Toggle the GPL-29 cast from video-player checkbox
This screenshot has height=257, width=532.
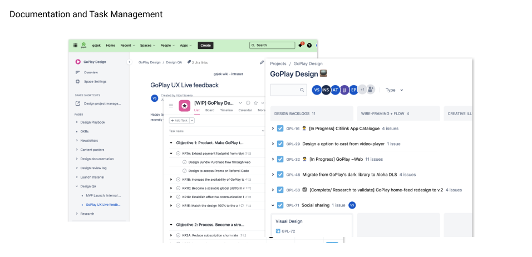tap(280, 144)
